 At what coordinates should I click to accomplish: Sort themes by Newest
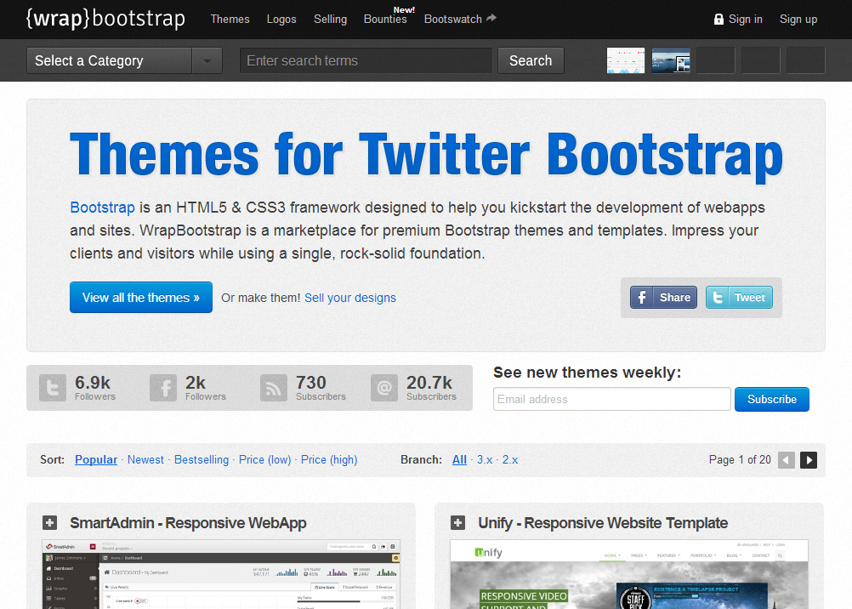click(145, 459)
